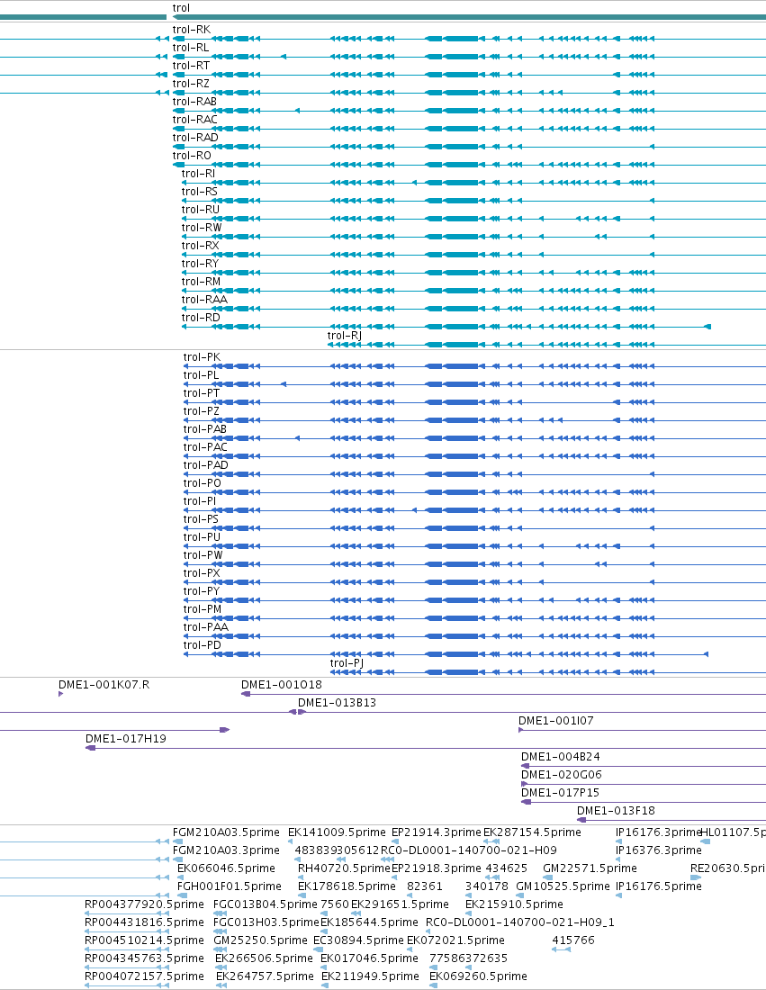Select the trol-RAC transcript label

(195, 120)
